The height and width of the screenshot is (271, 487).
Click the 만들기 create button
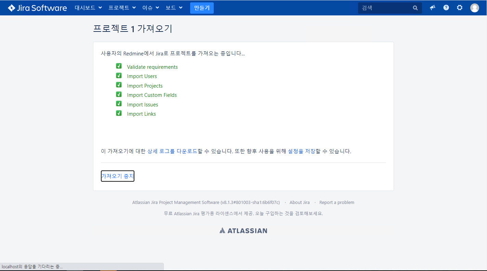click(x=202, y=8)
